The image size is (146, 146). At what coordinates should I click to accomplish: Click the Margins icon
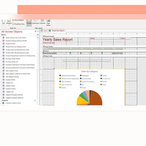coord(9,20)
